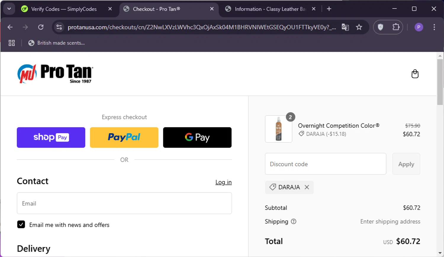The image size is (444, 257).
Task: Open the tab search dropdown arrow
Action: click(x=9, y=9)
